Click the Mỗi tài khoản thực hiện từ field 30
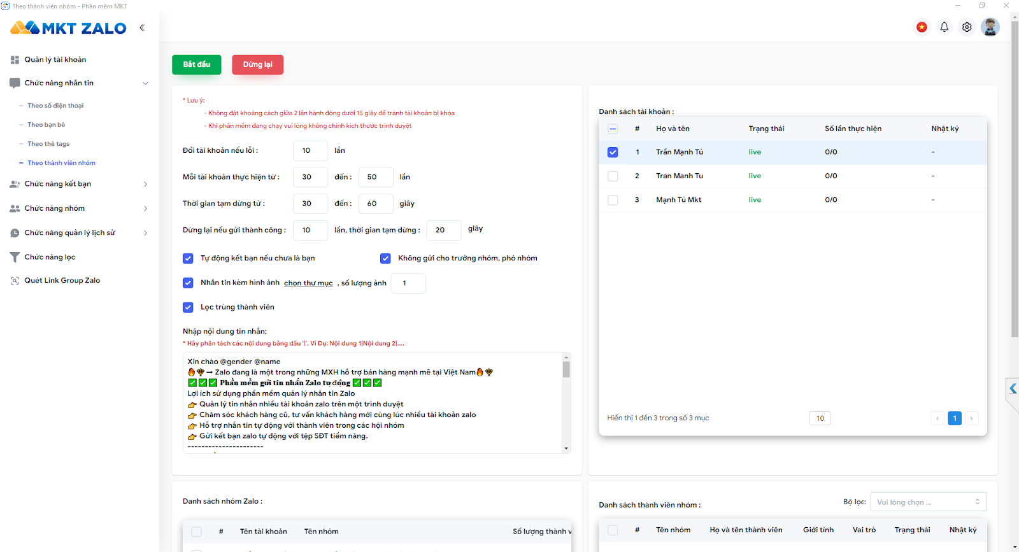Image resolution: width=1019 pixels, height=552 pixels. click(x=310, y=177)
